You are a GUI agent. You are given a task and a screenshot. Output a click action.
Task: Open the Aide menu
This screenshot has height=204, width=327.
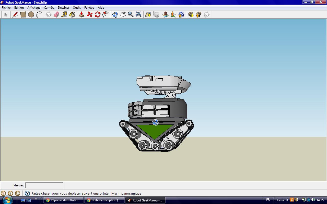coord(101,8)
